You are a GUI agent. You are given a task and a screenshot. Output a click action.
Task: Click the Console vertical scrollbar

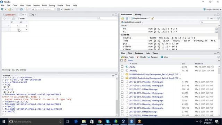[117, 97]
